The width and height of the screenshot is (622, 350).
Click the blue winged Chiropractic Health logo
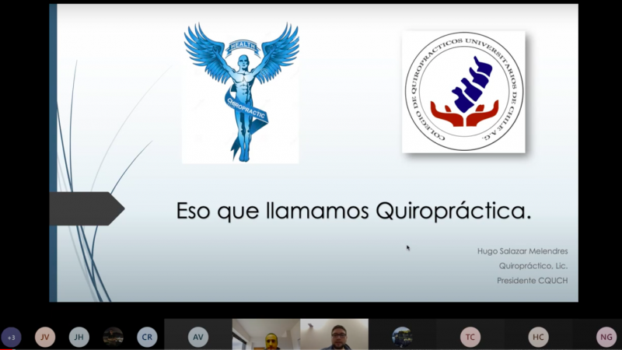click(240, 92)
